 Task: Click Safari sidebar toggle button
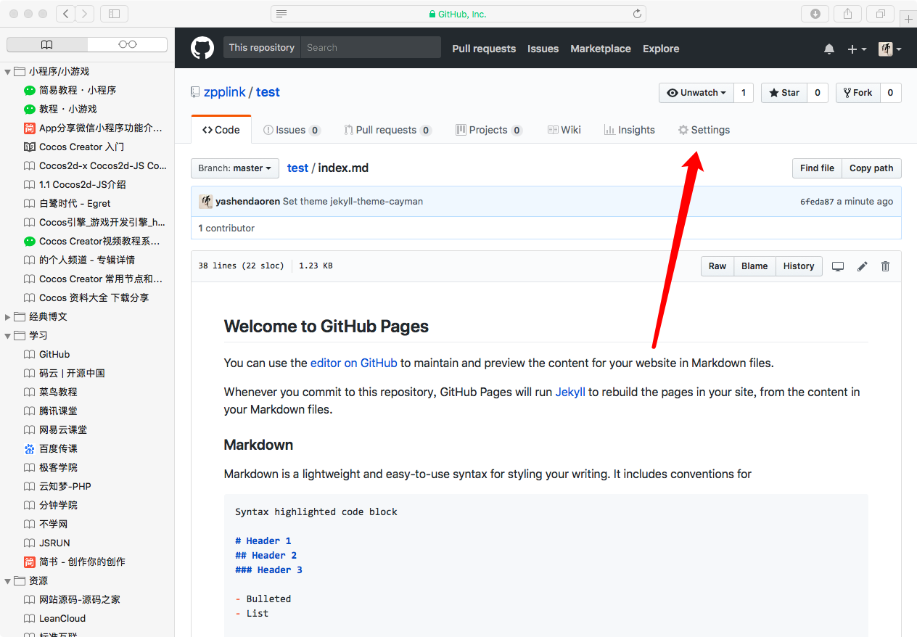point(114,14)
